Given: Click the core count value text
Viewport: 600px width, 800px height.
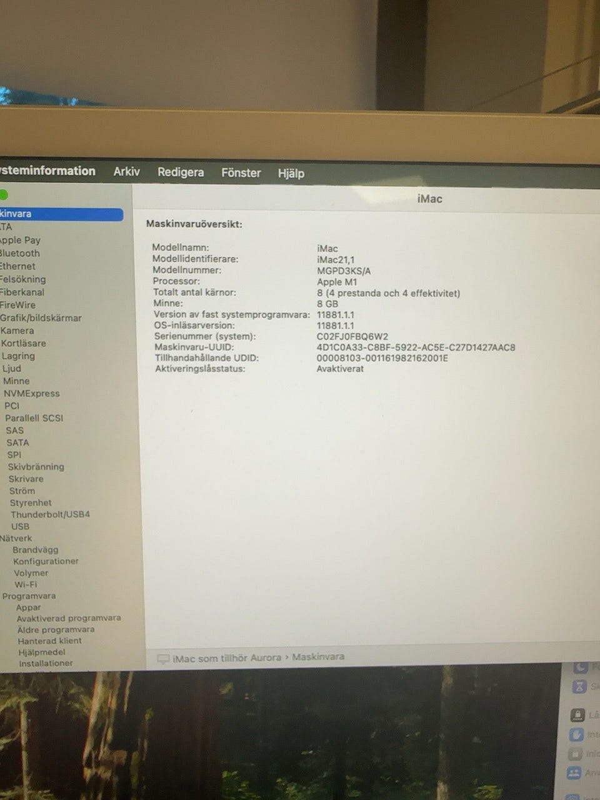Looking at the screenshot, I should tap(388, 293).
